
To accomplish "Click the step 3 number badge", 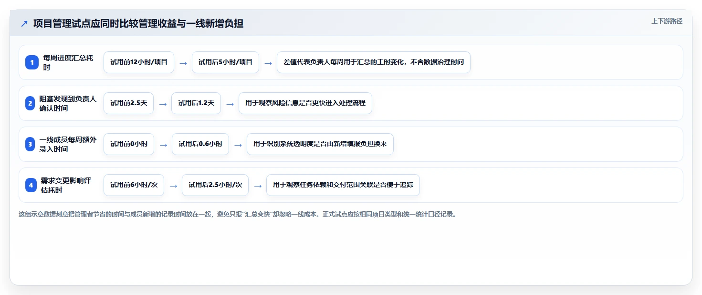I will 31,144.
